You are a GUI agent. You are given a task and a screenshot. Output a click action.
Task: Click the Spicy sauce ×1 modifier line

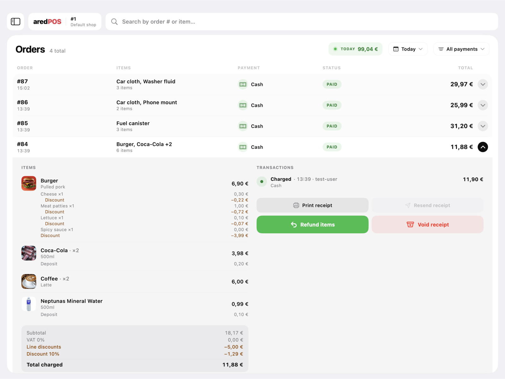click(x=144, y=230)
